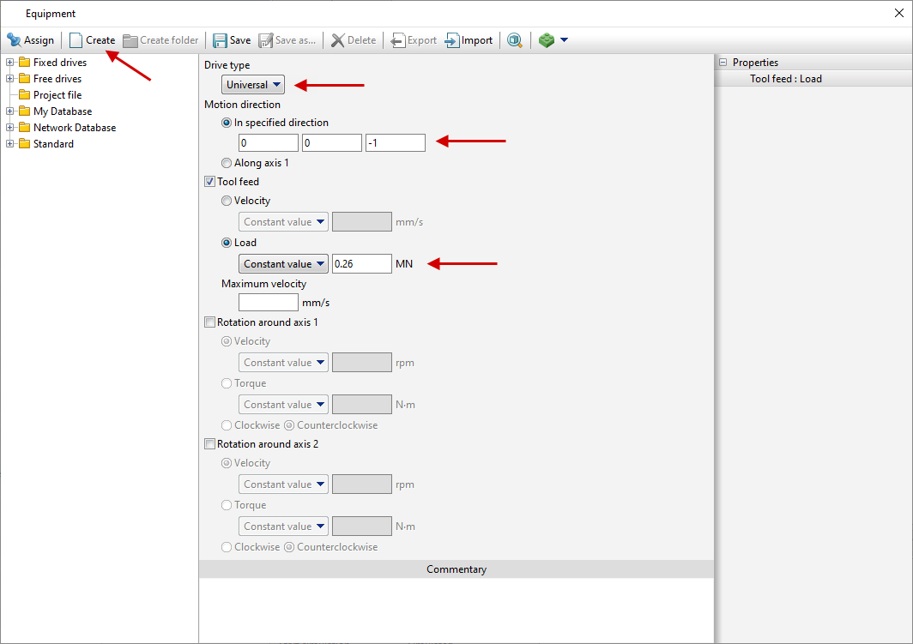Select the Along axis 1 radio button
The height and width of the screenshot is (644, 913).
[x=227, y=163]
